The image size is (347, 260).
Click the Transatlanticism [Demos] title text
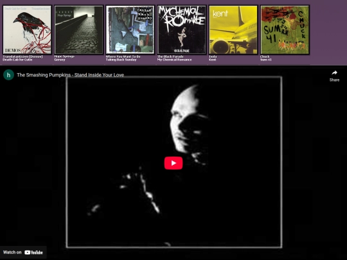(x=22, y=56)
